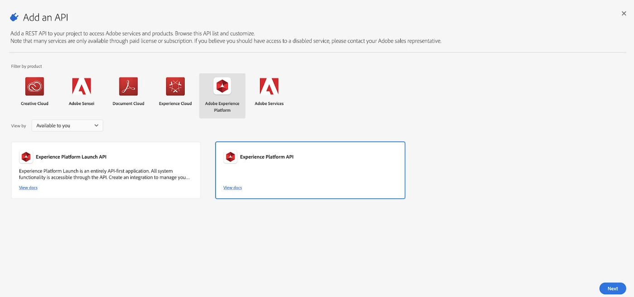Filter by Adobe Sensei icon

[x=82, y=86]
